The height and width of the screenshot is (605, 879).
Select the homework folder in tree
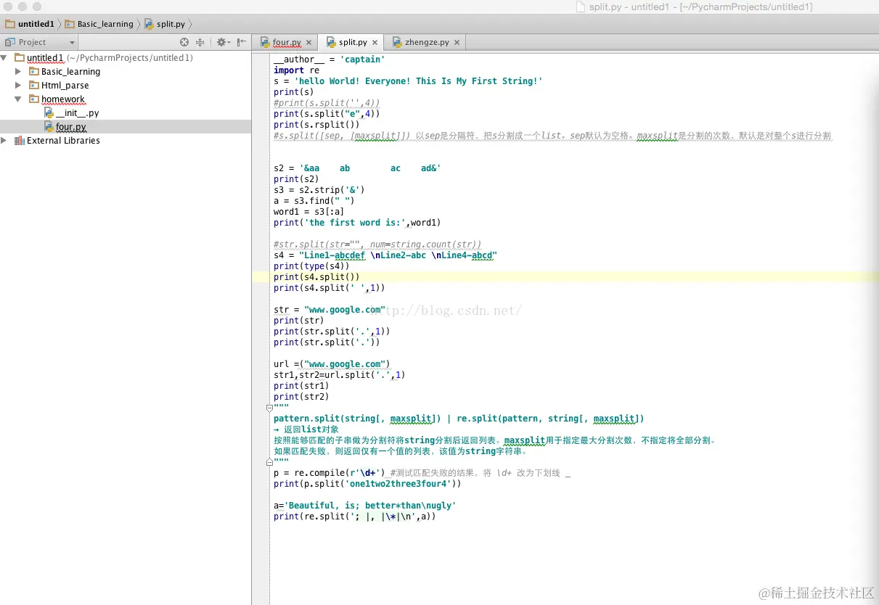126,99
